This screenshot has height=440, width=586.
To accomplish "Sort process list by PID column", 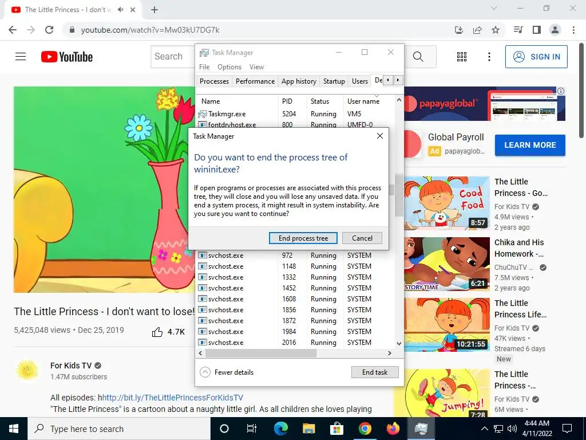I will [287, 101].
